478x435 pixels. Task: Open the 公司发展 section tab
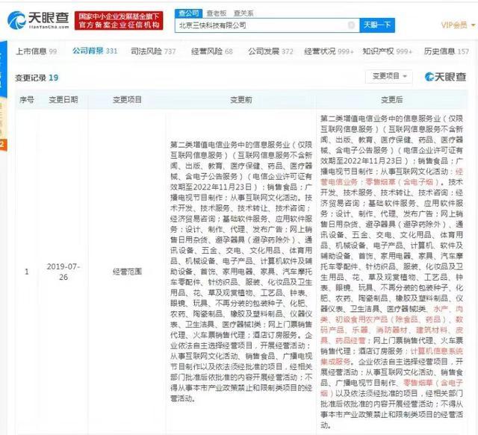pyautogui.click(x=270, y=51)
